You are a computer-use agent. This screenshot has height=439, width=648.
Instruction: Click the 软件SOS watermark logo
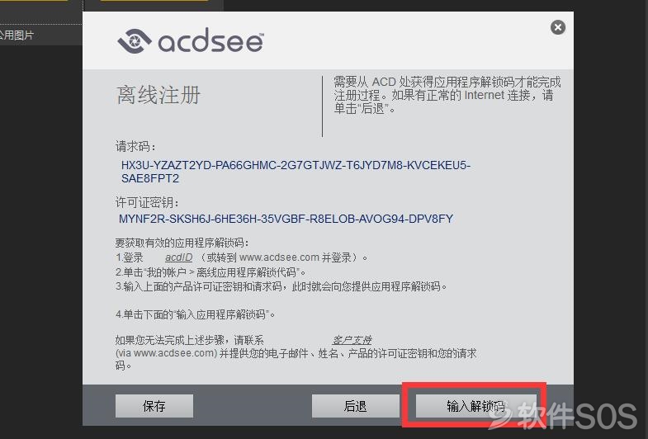point(565,416)
